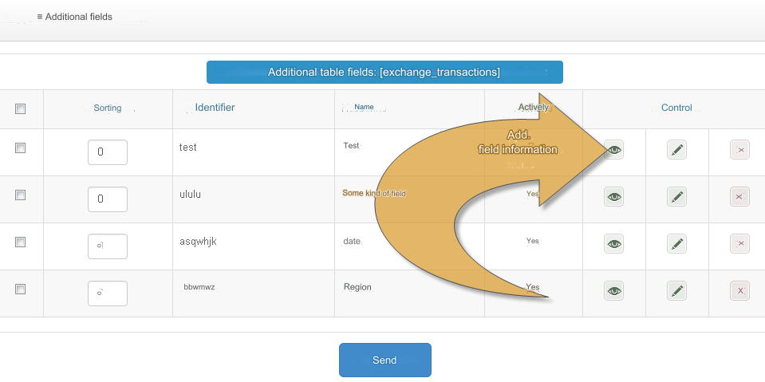
Task: Open the Additional fields menu heading
Action: (75, 17)
